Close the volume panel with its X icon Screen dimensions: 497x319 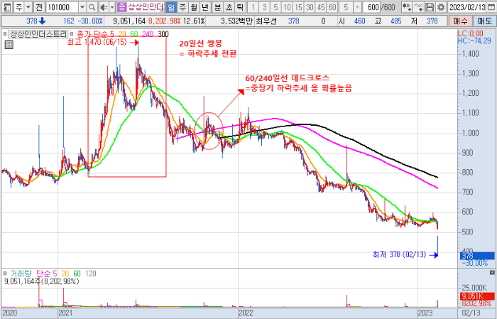492,272
